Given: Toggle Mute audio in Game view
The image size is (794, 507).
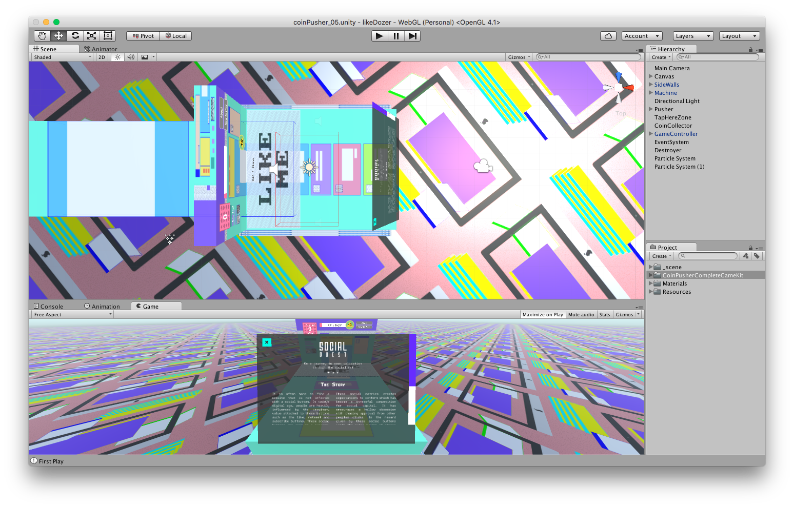Looking at the screenshot, I should click(581, 315).
